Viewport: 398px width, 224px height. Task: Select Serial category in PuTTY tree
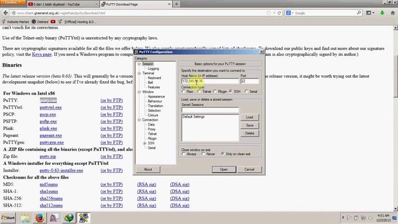coord(152,148)
